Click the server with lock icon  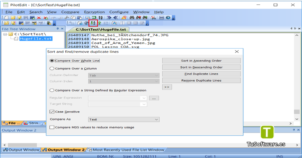point(49,23)
